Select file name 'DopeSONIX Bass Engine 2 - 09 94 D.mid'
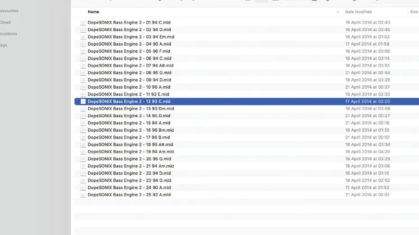 [130, 80]
